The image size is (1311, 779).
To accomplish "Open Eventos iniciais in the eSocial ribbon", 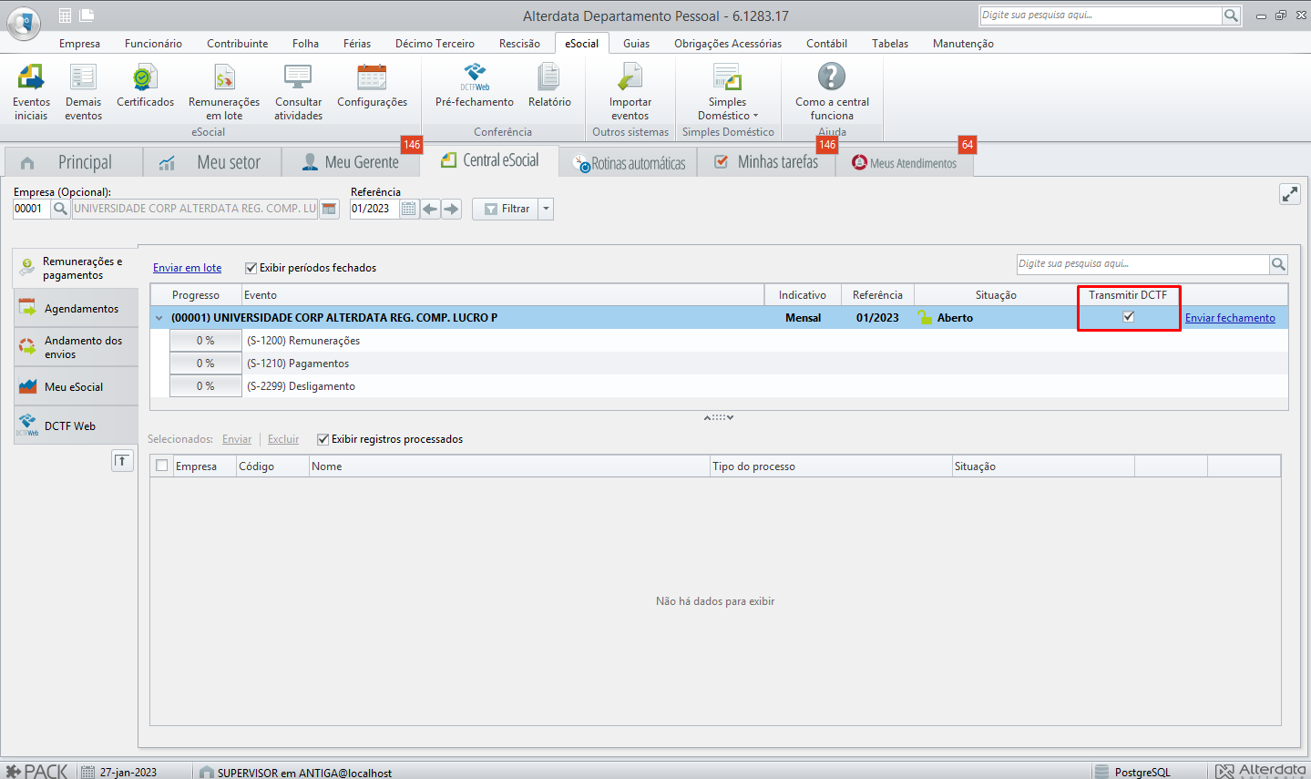I will point(31,91).
